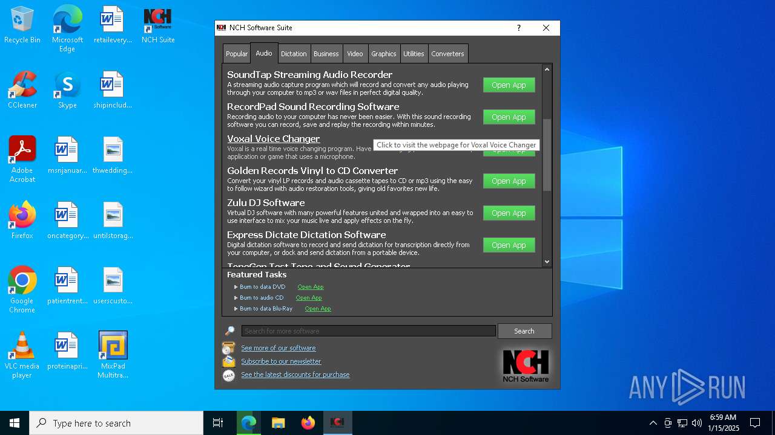
Task: Launch CCleaner from the desktop
Action: point(22,91)
